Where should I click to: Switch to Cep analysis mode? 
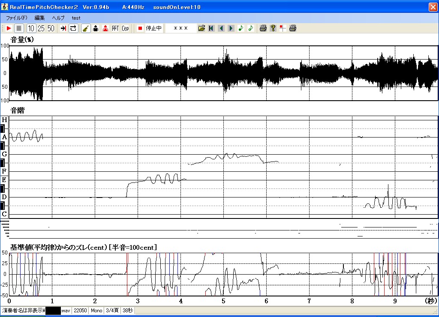click(125, 28)
